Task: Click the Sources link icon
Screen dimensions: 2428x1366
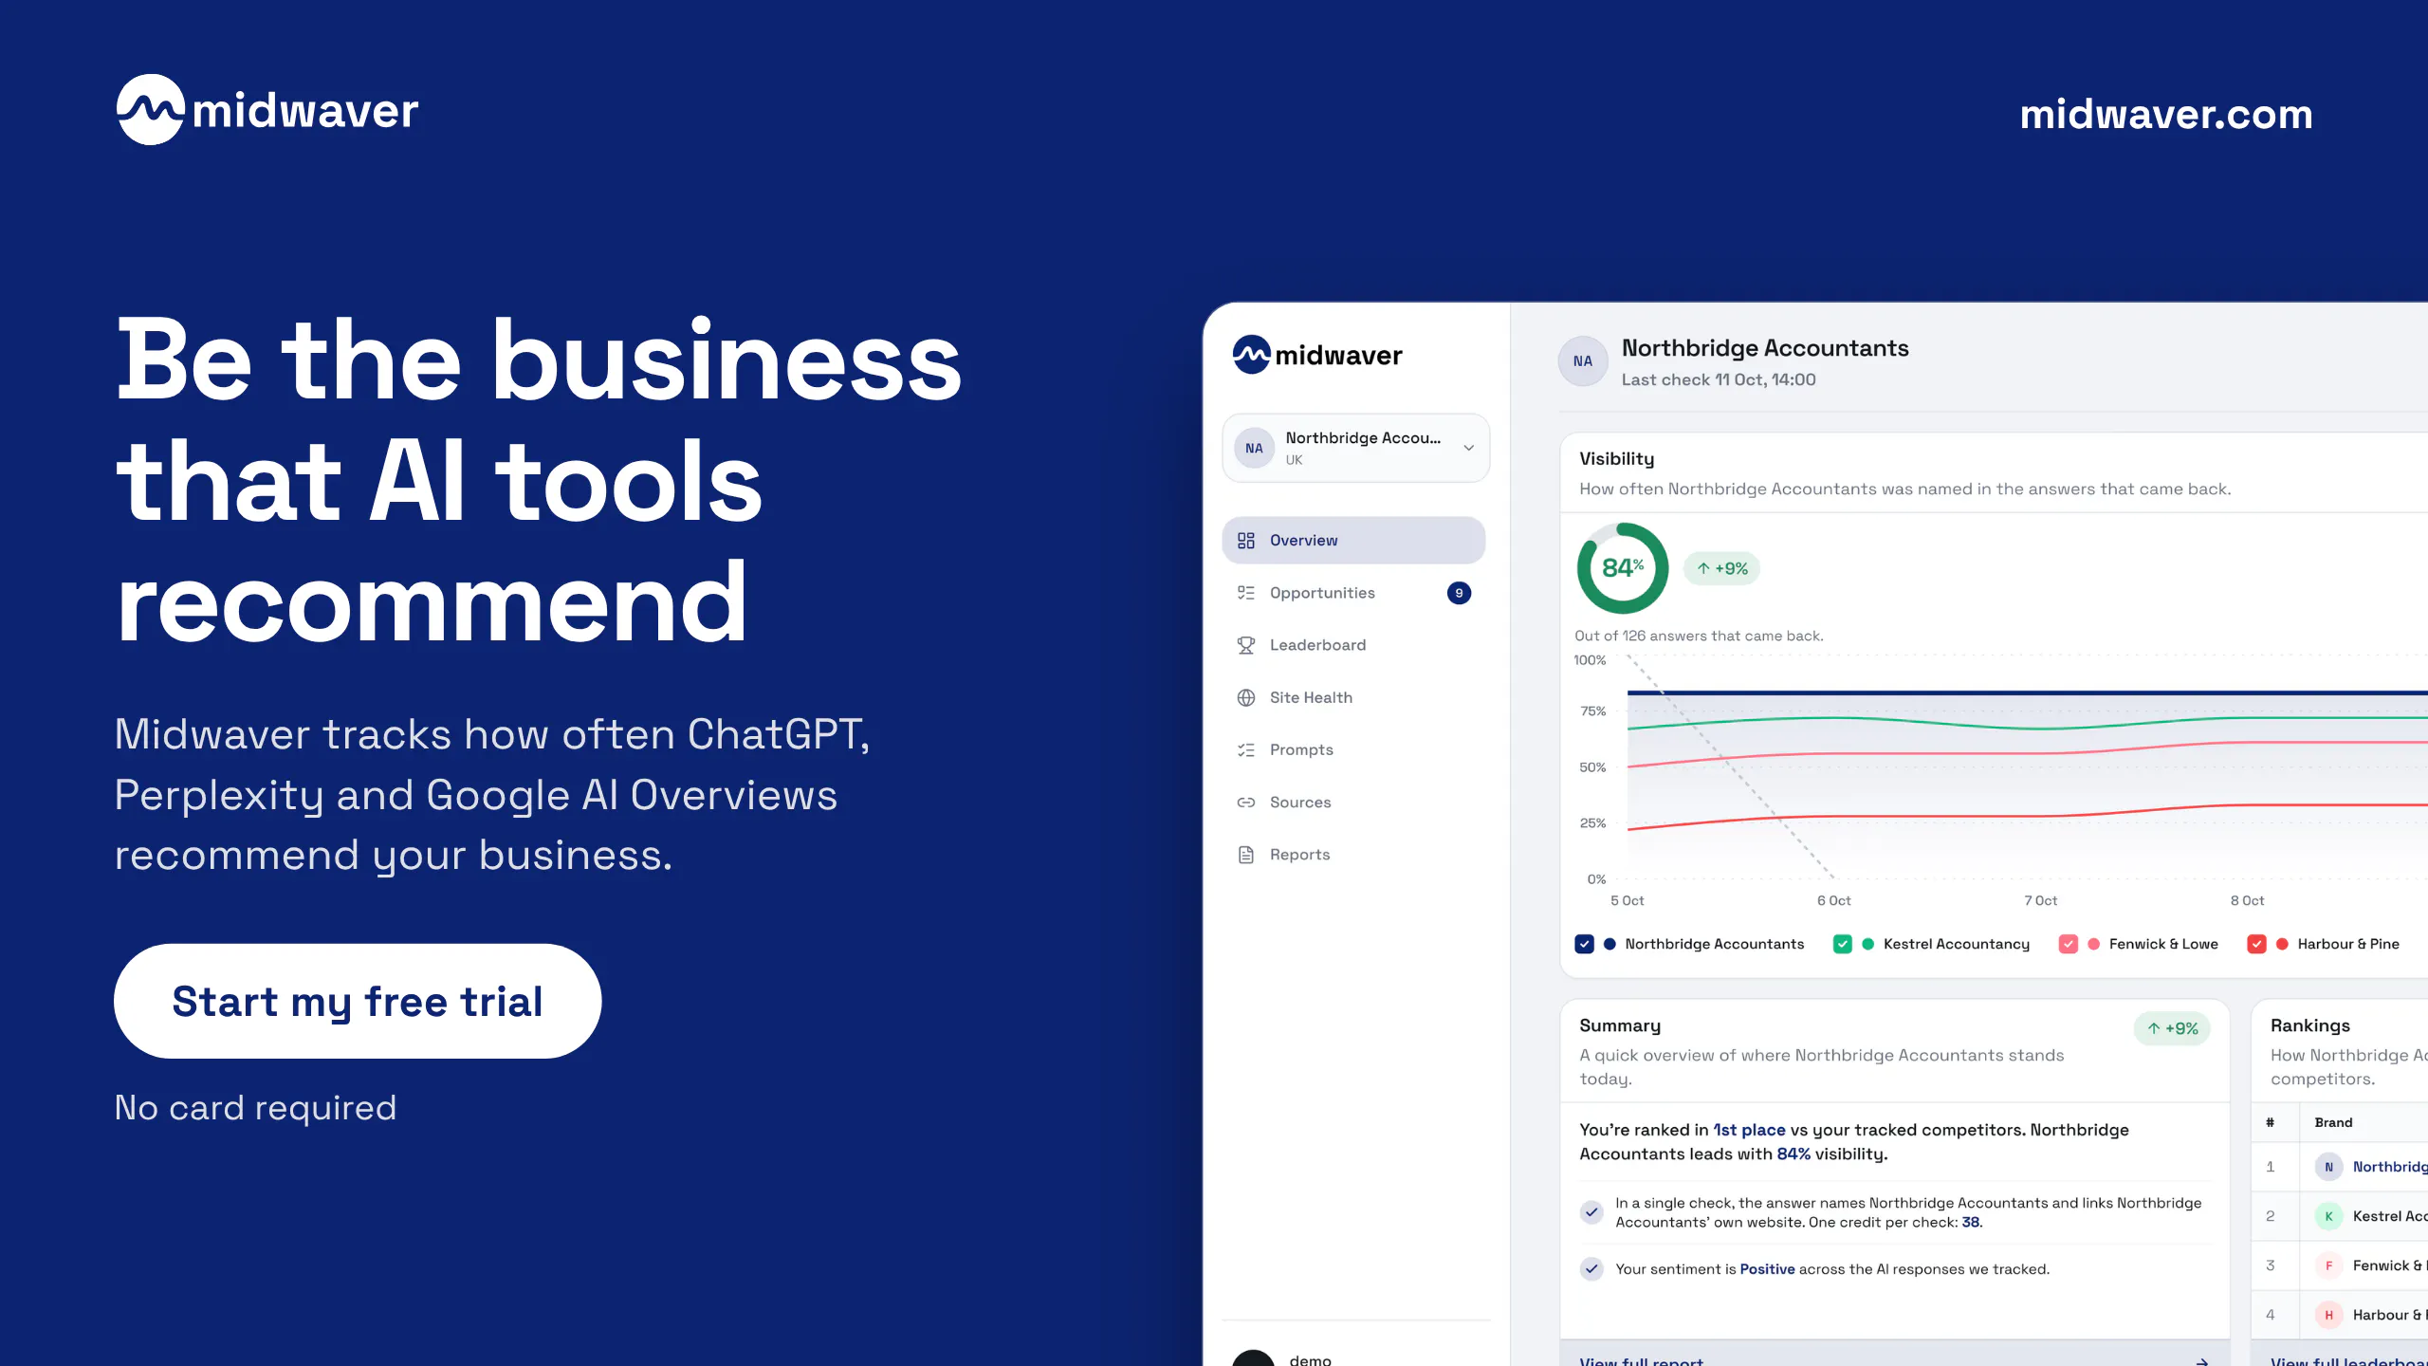Action: (1246, 803)
